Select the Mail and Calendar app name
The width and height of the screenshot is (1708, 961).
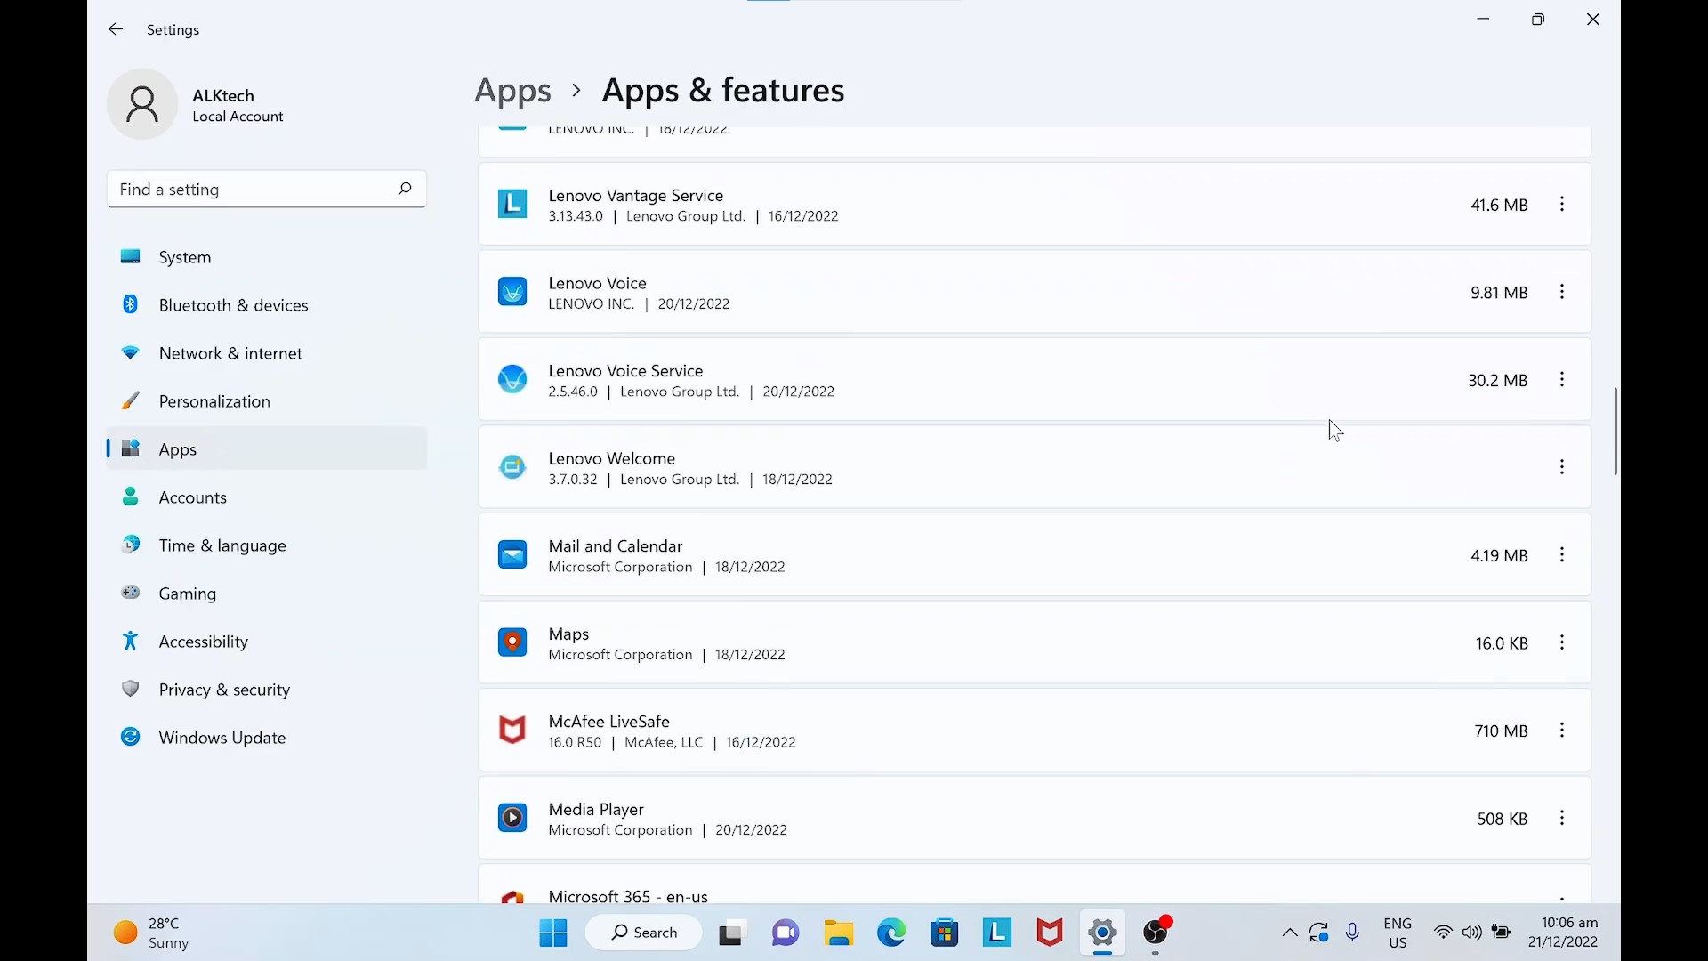tap(616, 545)
